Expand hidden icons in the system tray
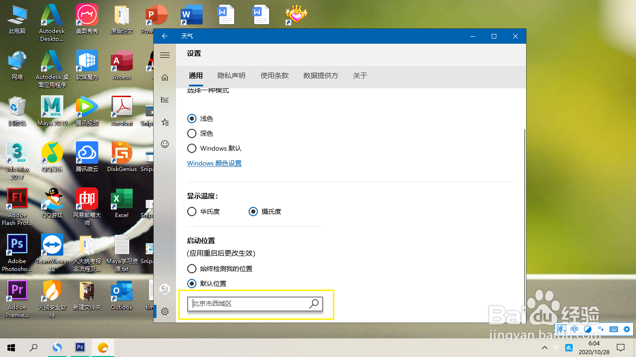Screen dimensions: 636x357 click(x=544, y=347)
